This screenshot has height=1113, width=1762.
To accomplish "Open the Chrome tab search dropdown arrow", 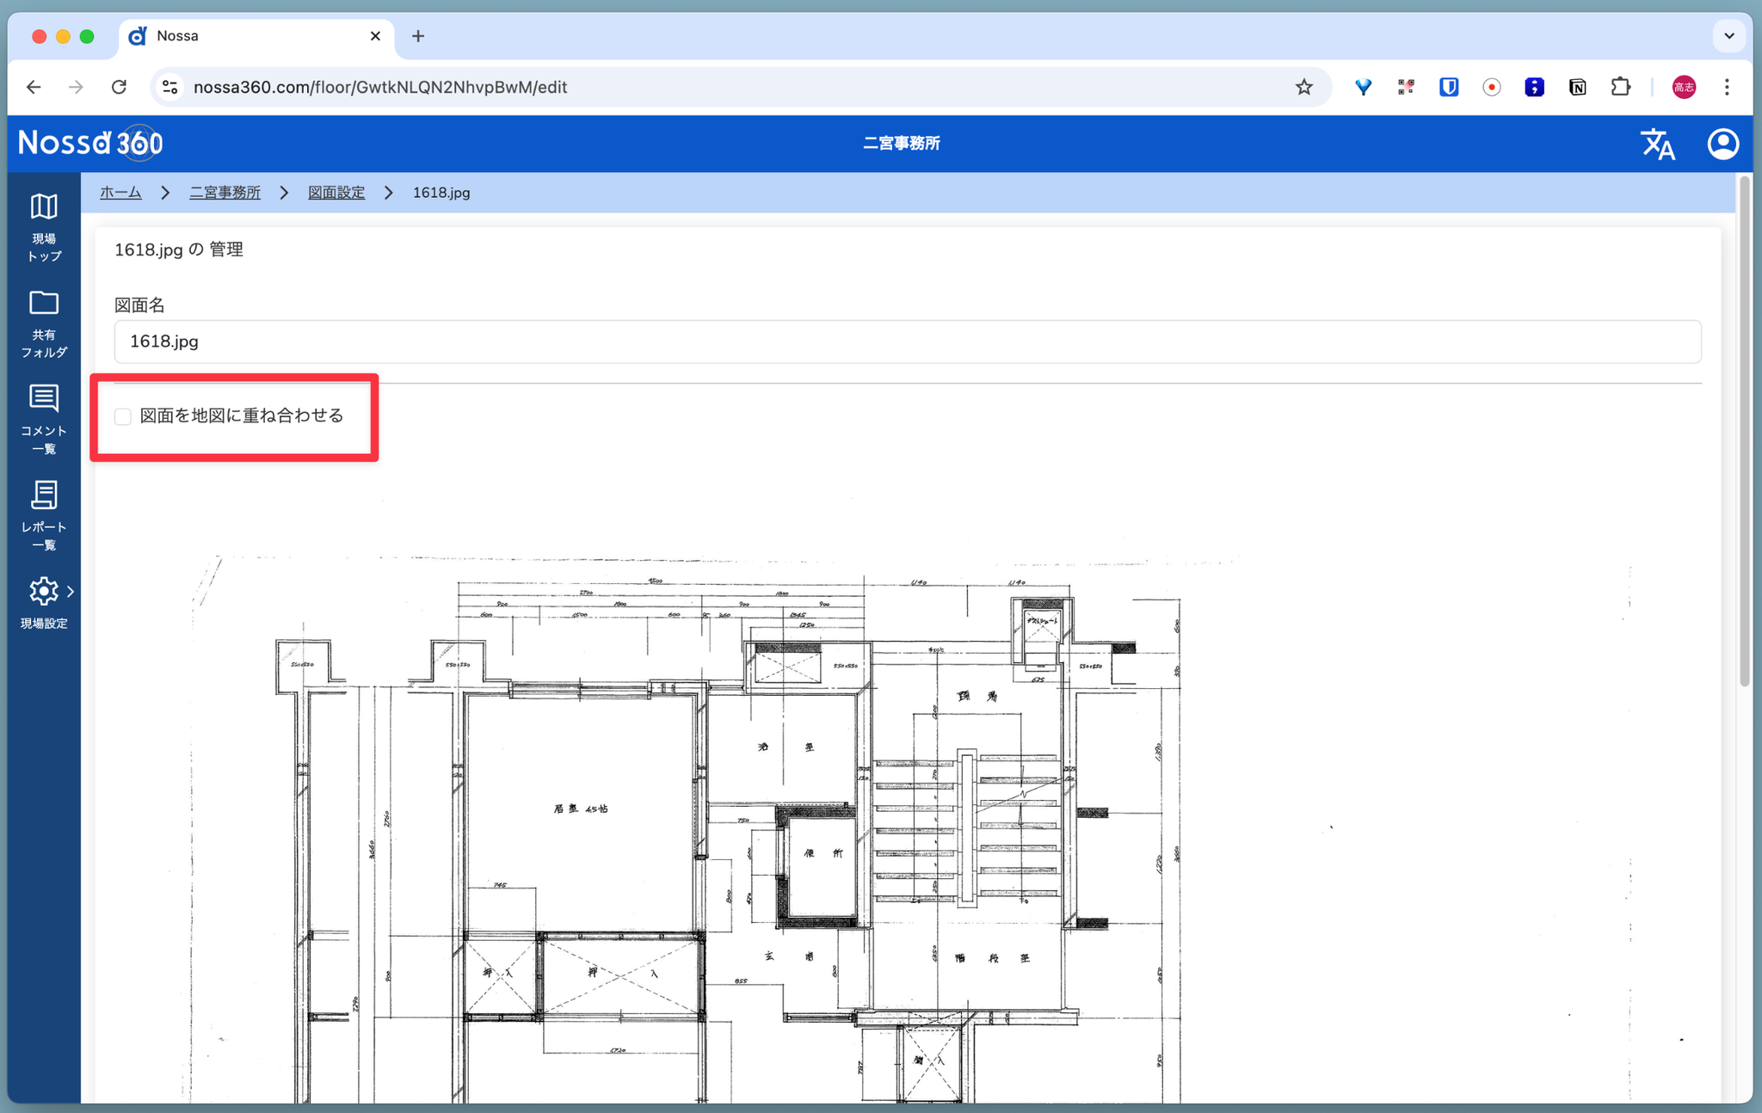I will coord(1728,36).
